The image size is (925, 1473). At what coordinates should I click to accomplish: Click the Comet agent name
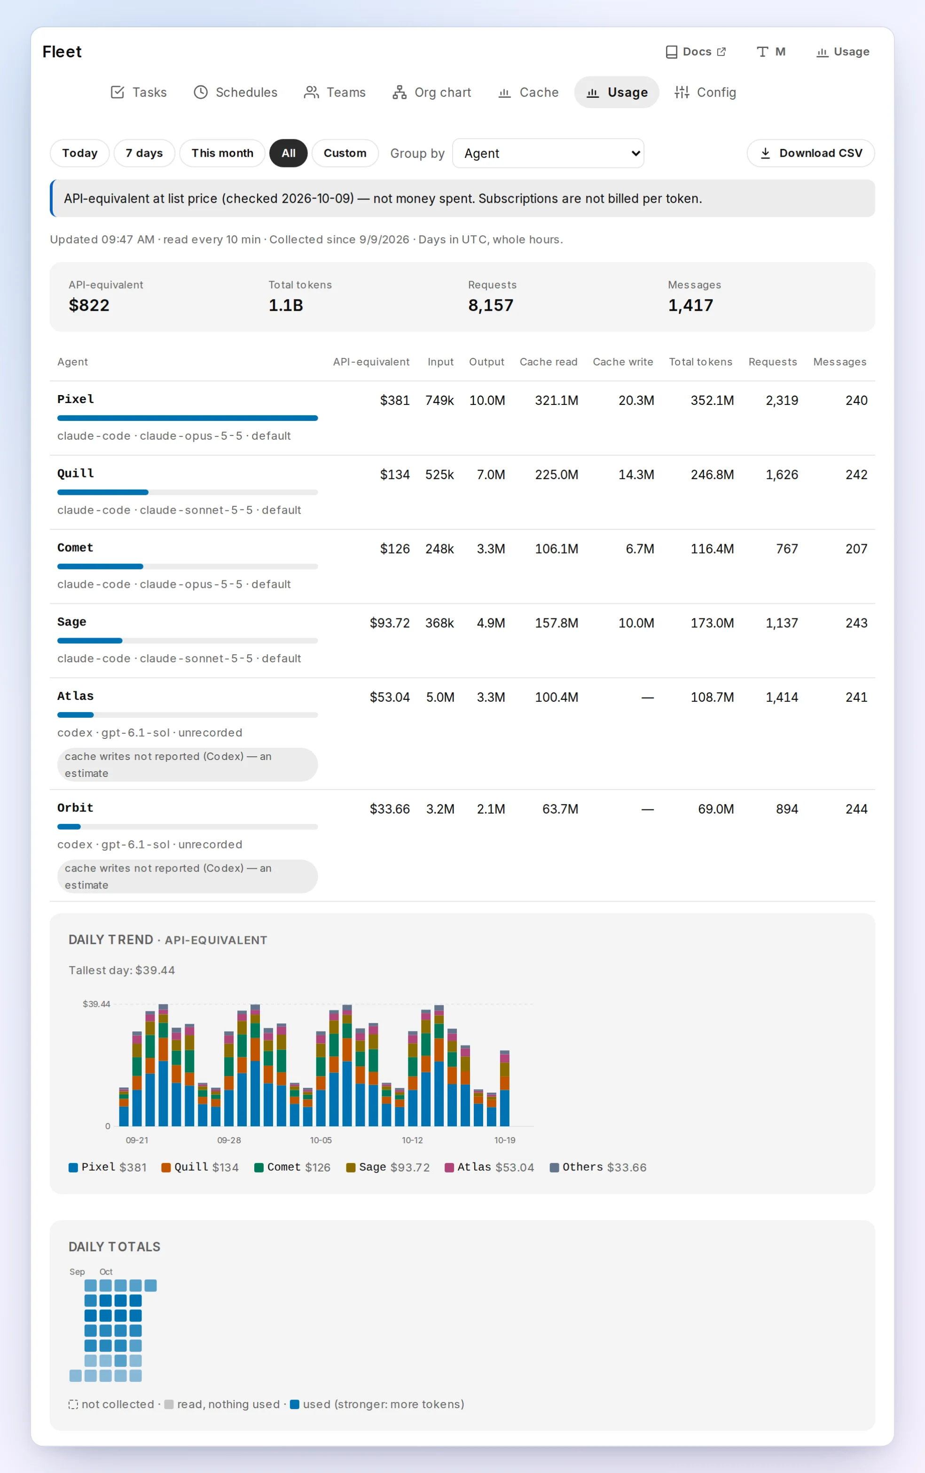pos(75,547)
